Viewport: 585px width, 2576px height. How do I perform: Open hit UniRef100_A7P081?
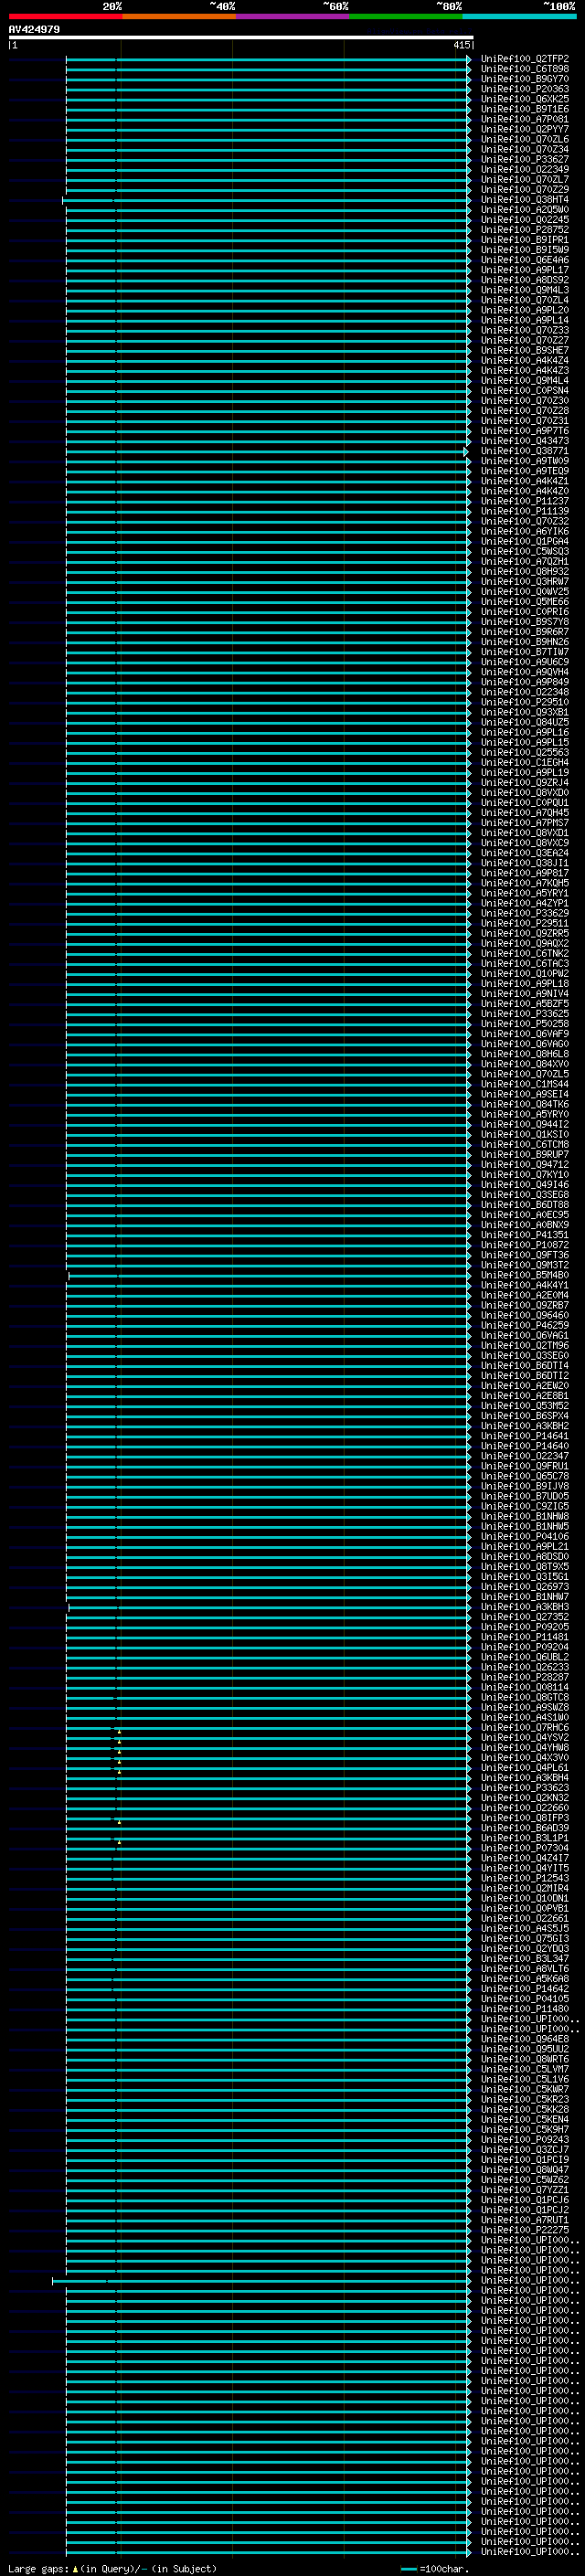pyautogui.click(x=525, y=119)
